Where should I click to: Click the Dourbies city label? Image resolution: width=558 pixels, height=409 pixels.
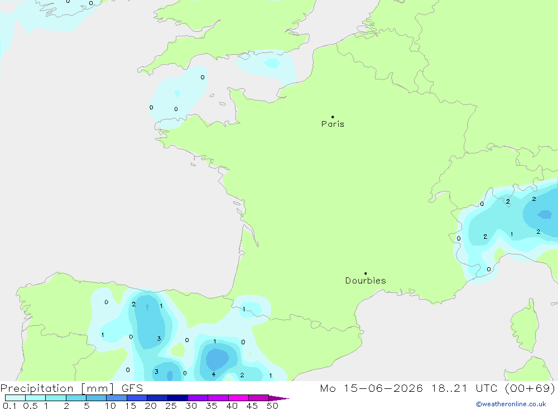365,281
